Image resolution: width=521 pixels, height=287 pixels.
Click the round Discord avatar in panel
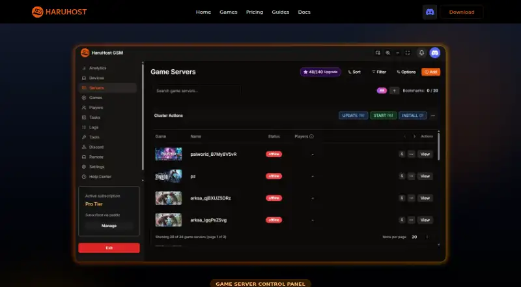(x=434, y=53)
